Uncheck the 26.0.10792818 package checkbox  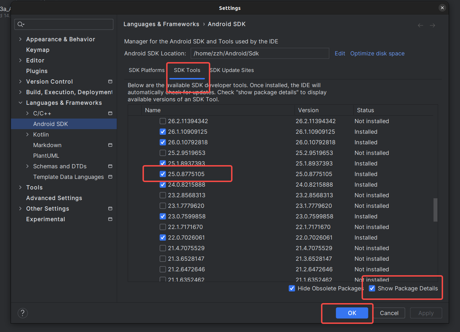[x=163, y=142]
